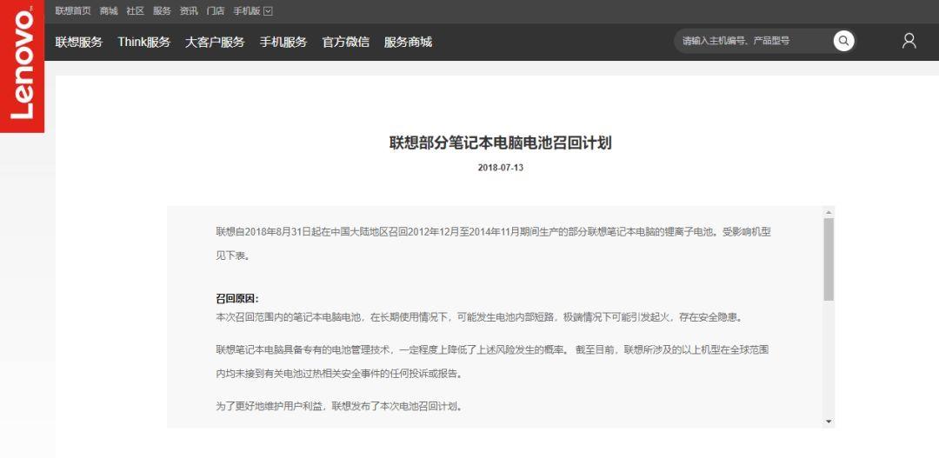Click the paragraph starting 本次召回范围内
The width and height of the screenshot is (939, 458).
479,317
